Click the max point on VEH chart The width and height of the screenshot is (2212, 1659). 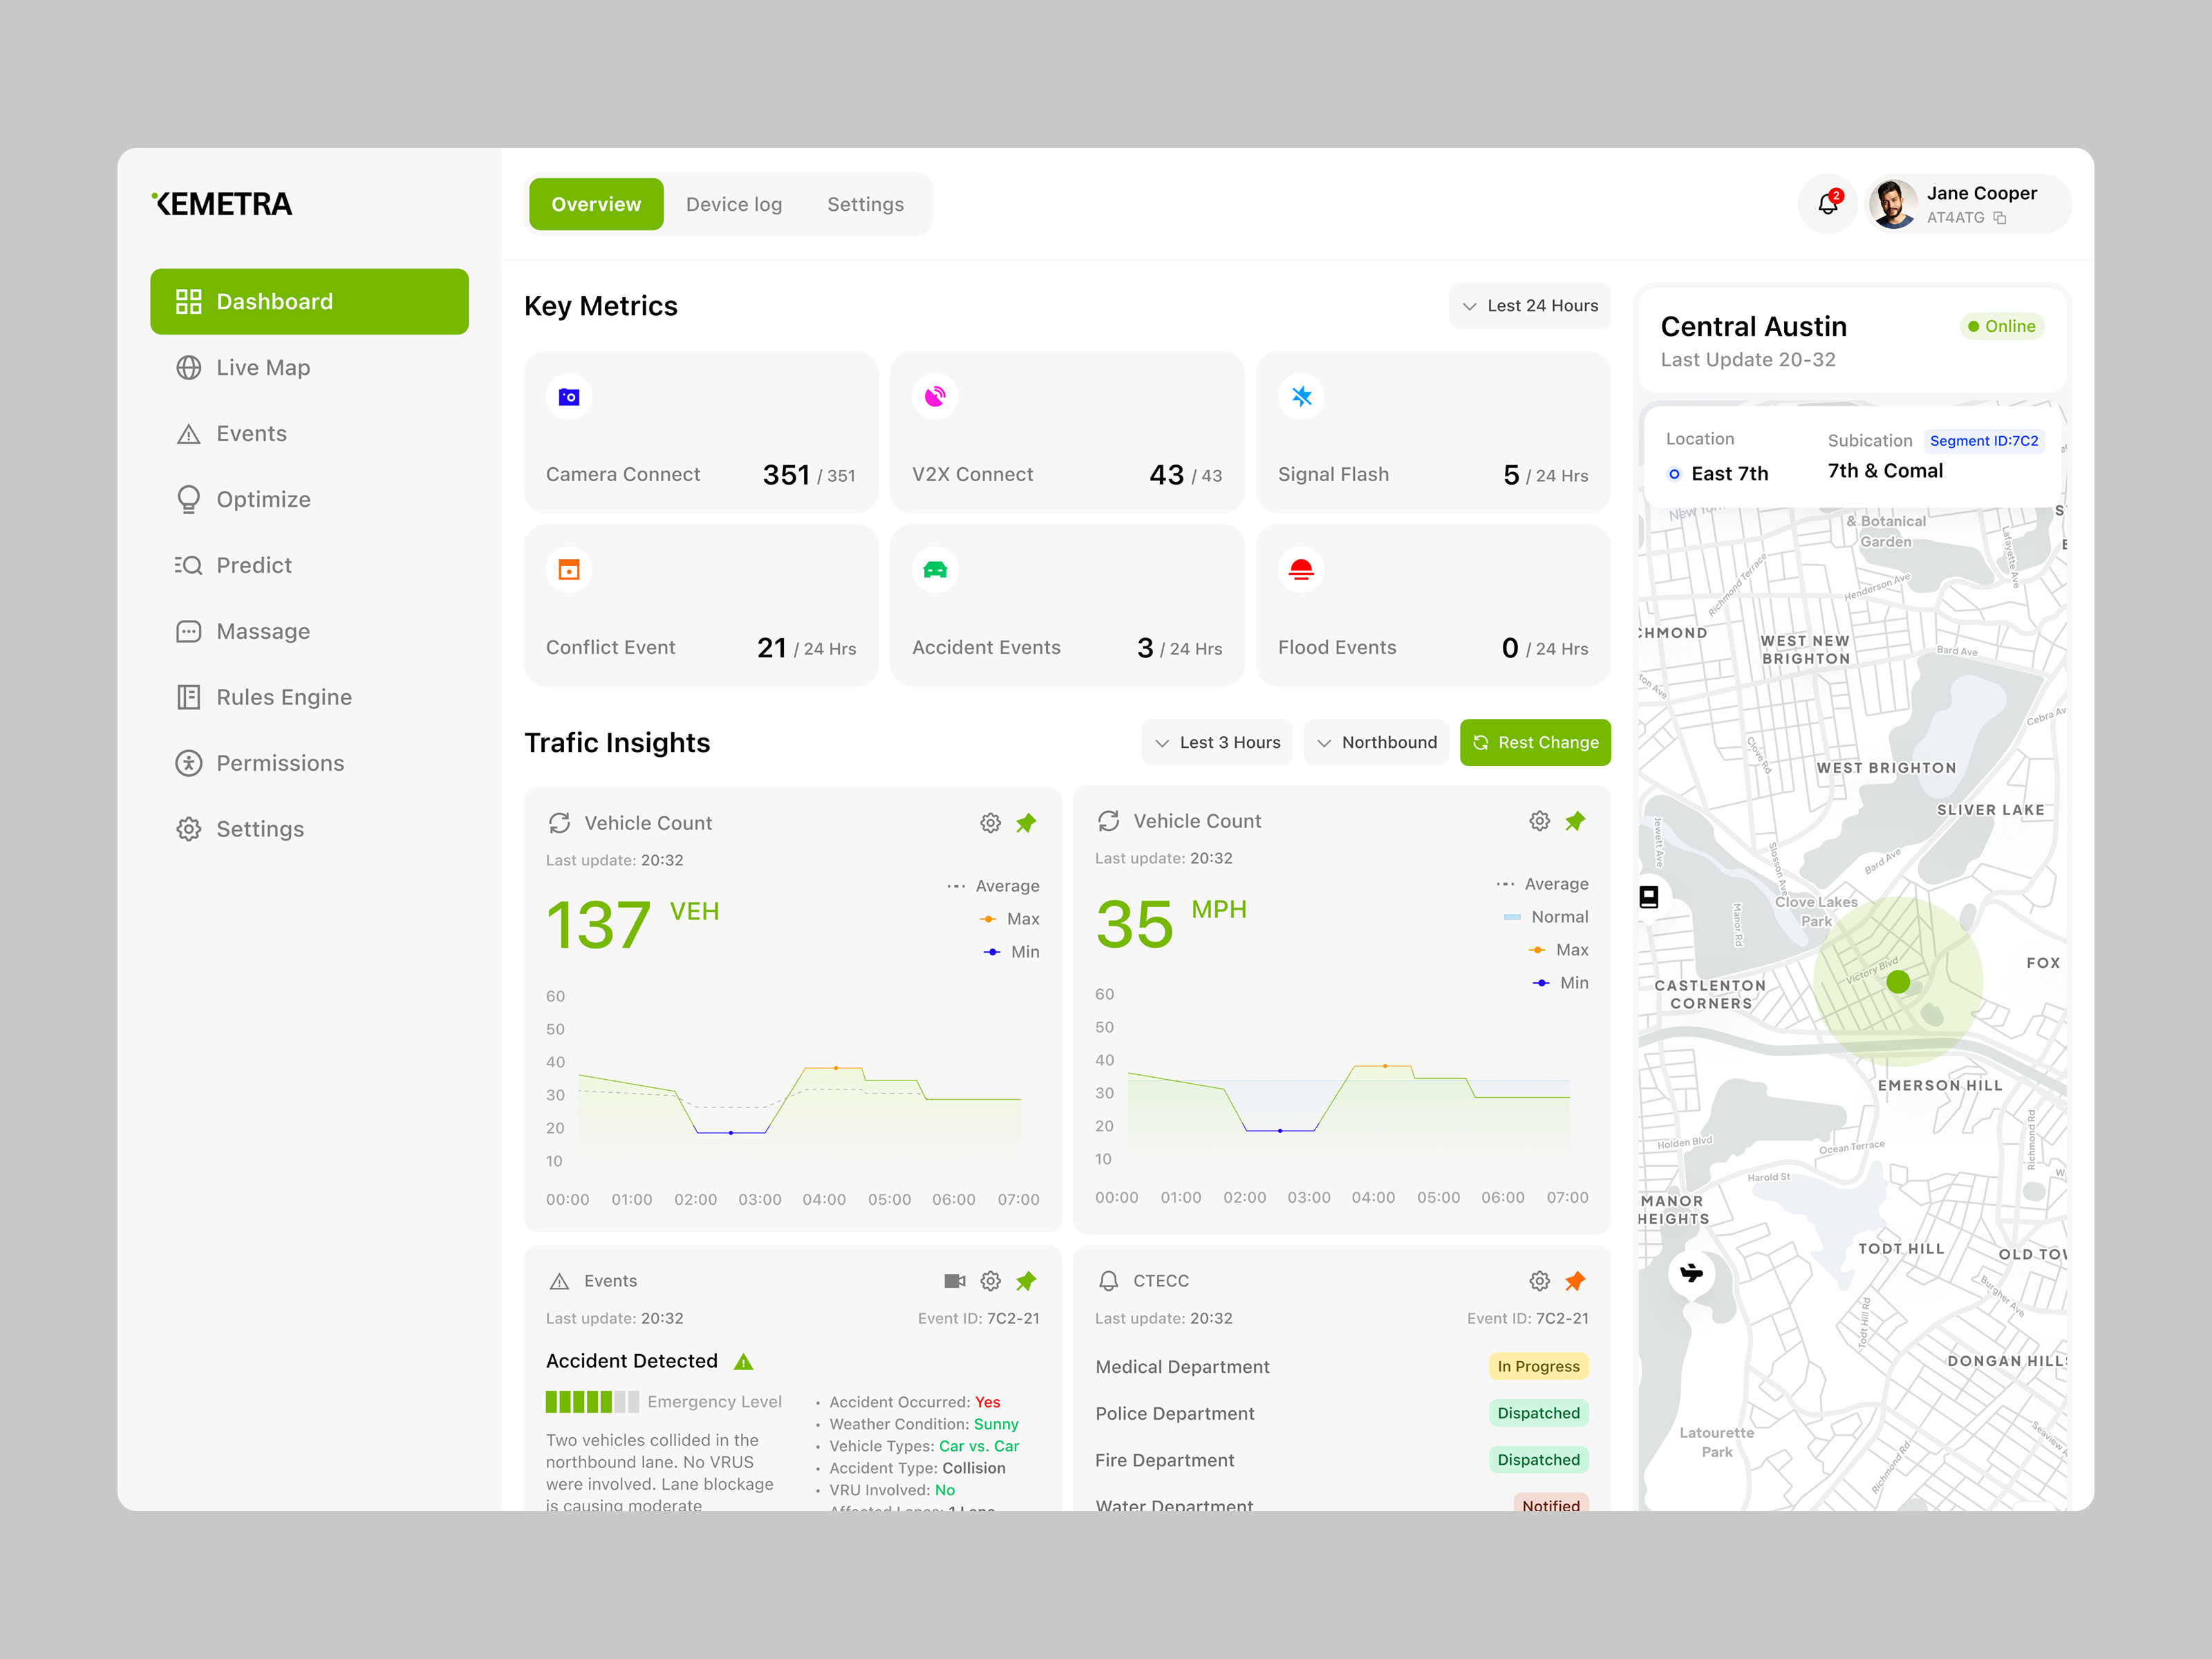coord(836,1068)
